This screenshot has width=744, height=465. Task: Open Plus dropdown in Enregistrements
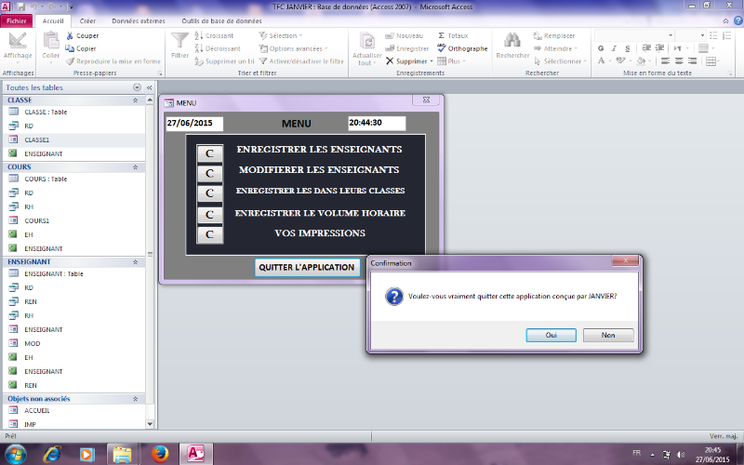[x=451, y=61]
